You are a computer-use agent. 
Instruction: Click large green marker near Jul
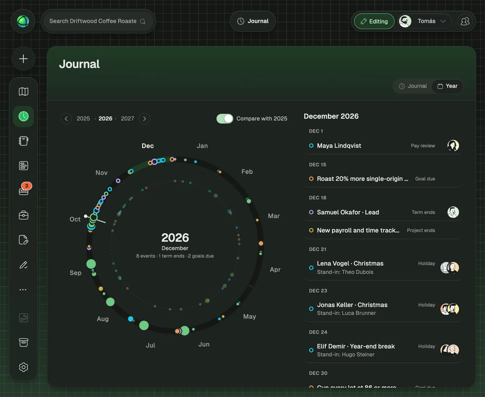(x=144, y=325)
